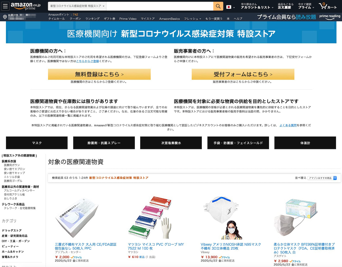Open 医療用ガウン in sidebar
342x267 pixels.
(x=12, y=165)
